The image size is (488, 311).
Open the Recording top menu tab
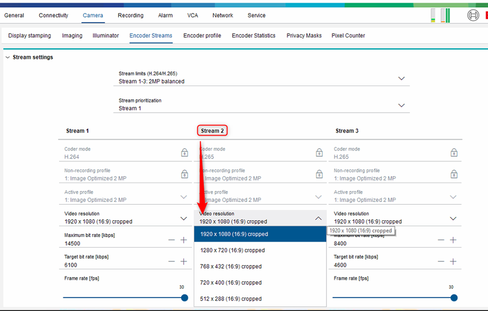(x=130, y=16)
